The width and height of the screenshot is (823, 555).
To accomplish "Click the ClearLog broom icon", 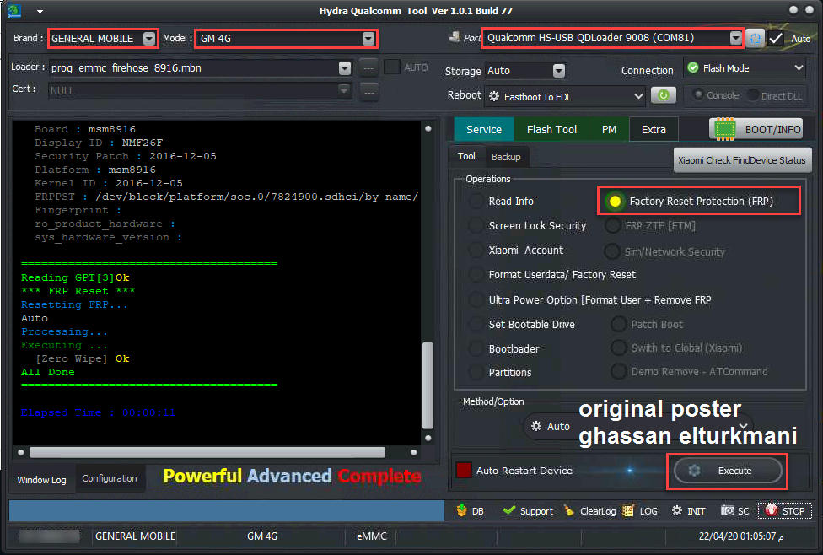I will pyautogui.click(x=569, y=510).
